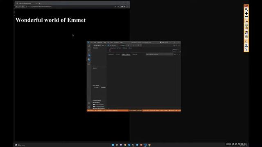The image size is (262, 147).
Task: Switch to the PROBLEMS panel tab
Action: tap(111, 54)
